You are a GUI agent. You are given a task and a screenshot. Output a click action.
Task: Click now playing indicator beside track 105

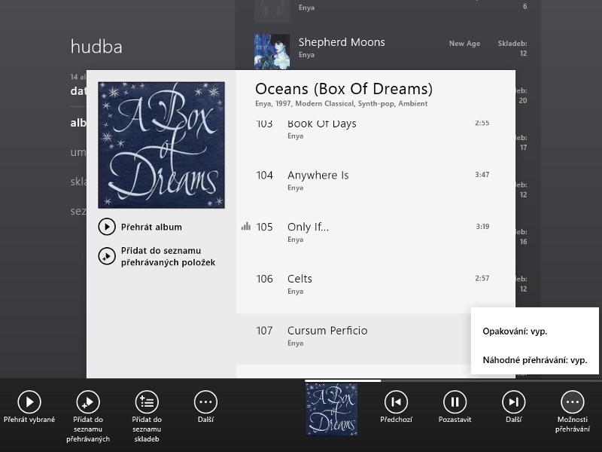click(245, 227)
